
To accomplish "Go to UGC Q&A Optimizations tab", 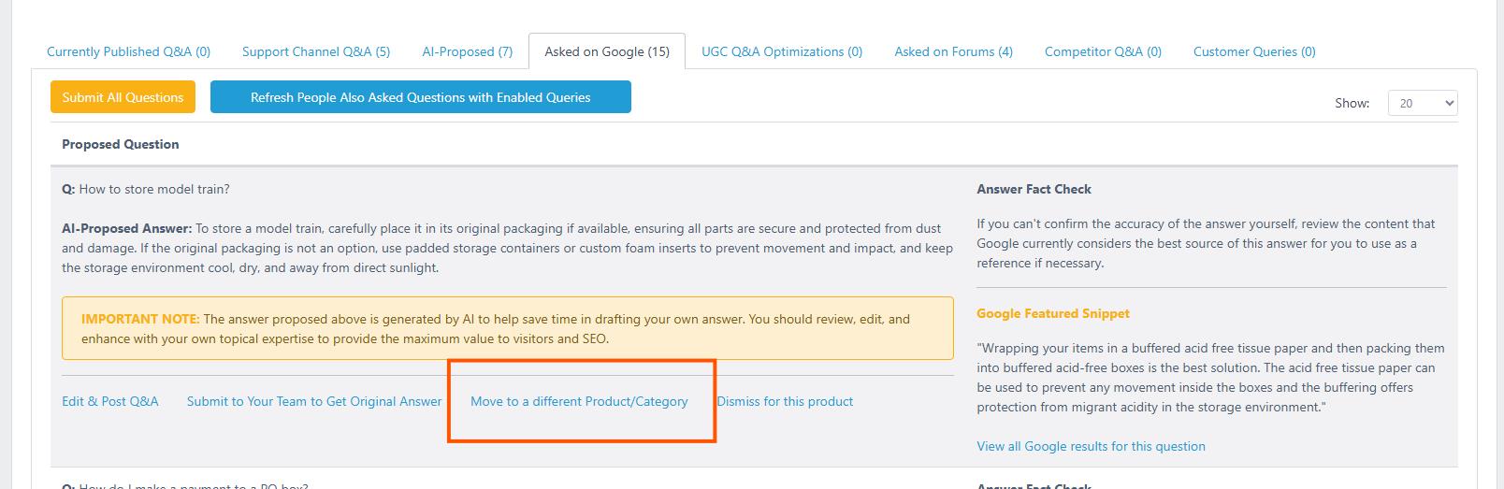I will tap(782, 51).
